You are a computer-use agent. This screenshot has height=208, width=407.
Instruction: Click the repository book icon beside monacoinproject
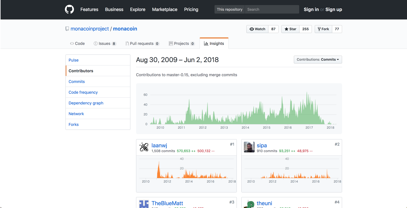(x=67, y=29)
